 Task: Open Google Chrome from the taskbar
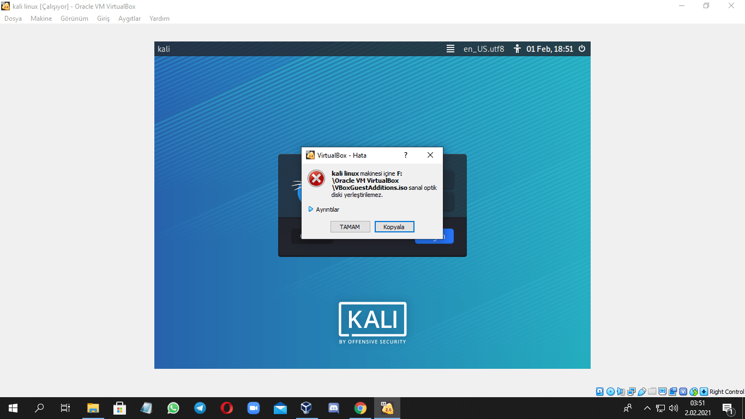[x=361, y=408]
